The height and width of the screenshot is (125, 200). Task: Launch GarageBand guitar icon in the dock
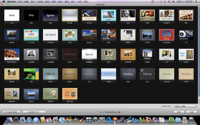(x=82, y=120)
